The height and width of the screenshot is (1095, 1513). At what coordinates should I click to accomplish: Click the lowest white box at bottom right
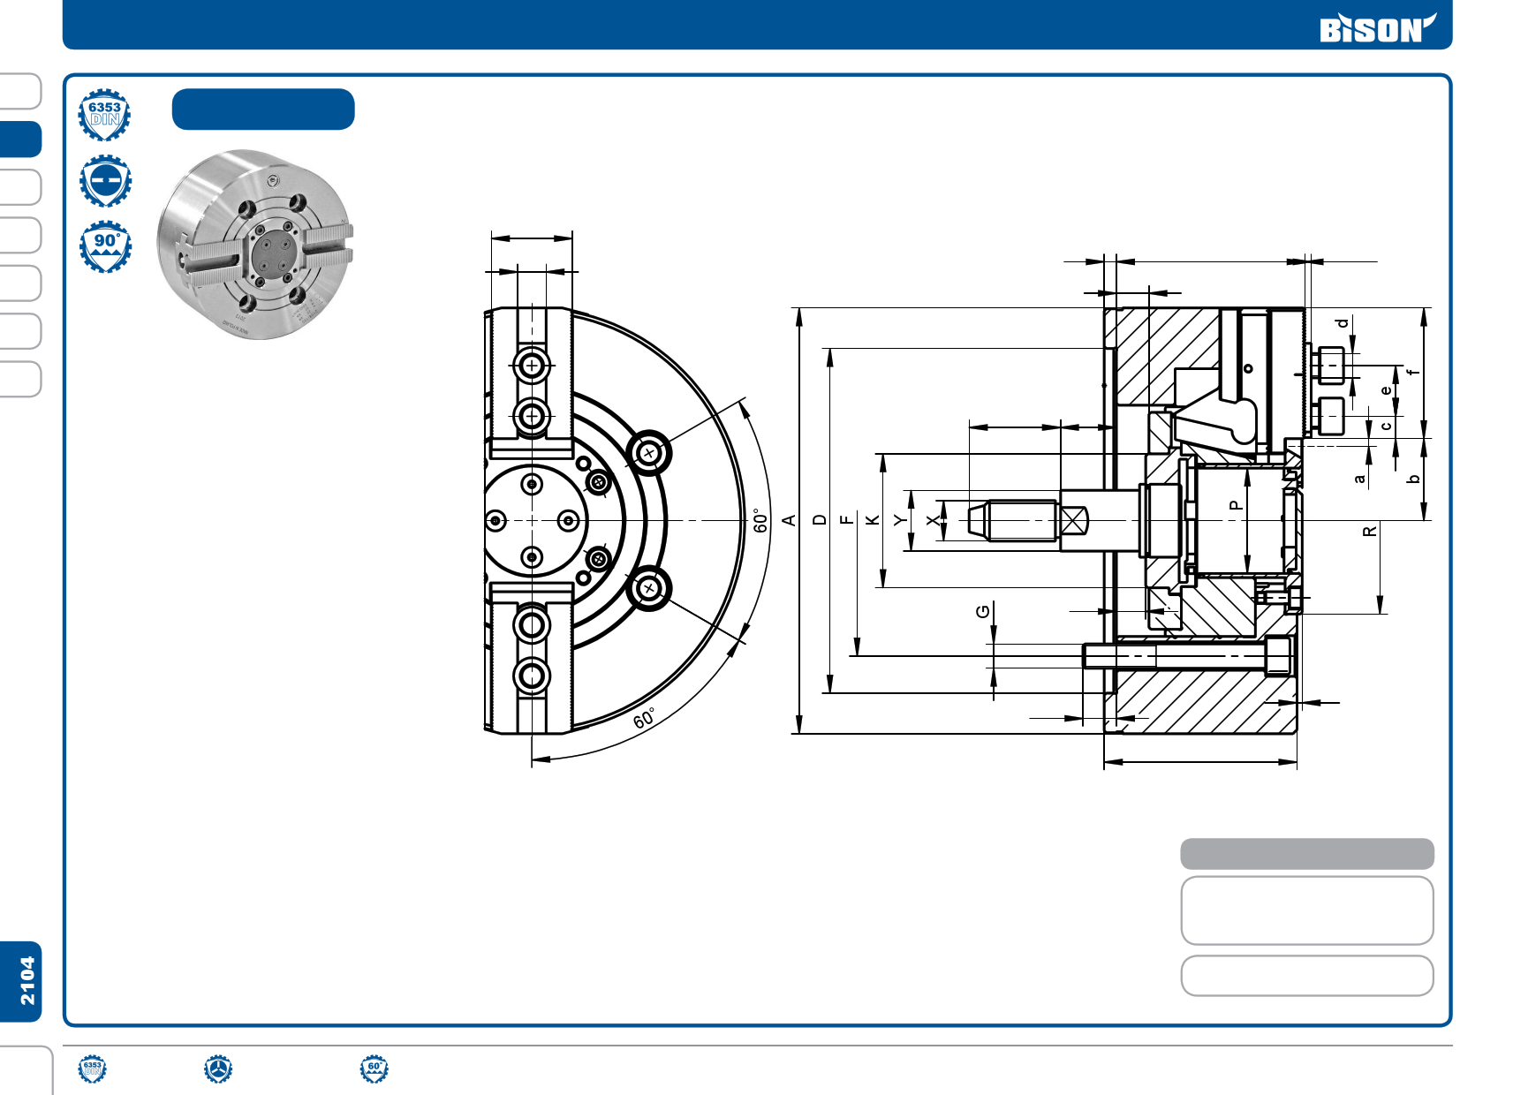point(1306,976)
